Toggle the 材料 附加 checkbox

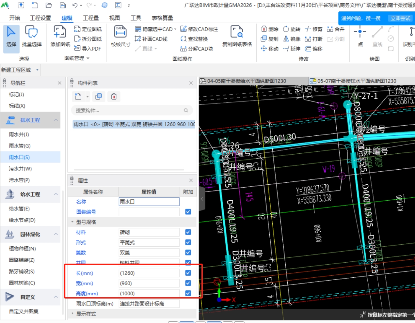(188, 232)
